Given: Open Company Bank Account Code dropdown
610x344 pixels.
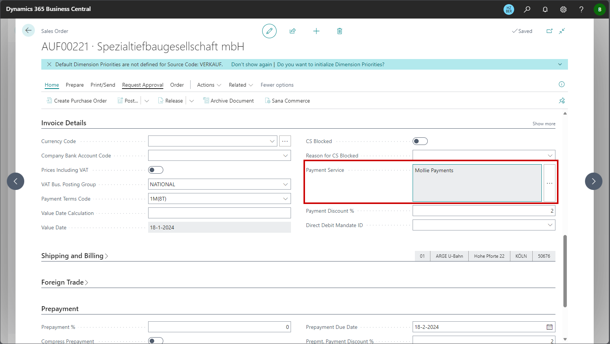Looking at the screenshot, I should [x=285, y=156].
